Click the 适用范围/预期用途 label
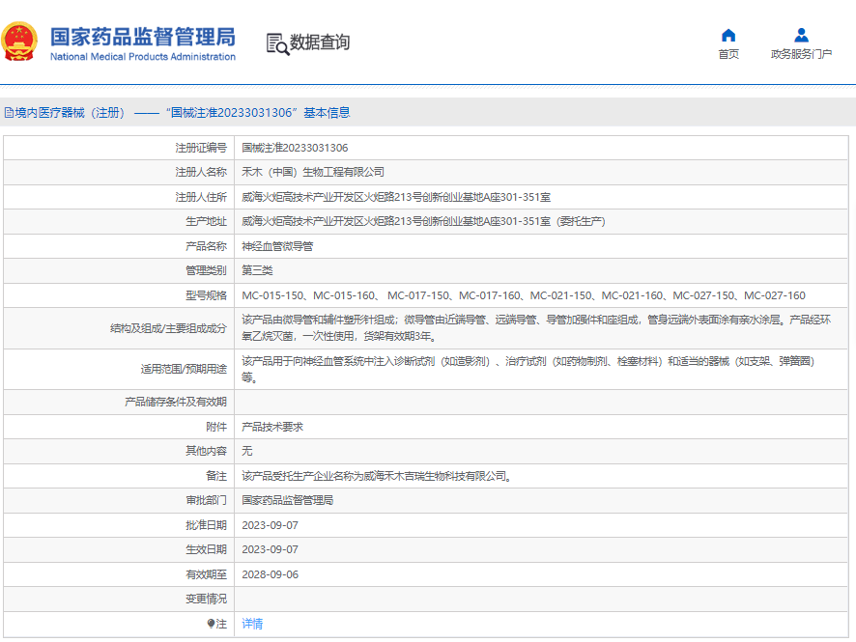 pos(184,370)
